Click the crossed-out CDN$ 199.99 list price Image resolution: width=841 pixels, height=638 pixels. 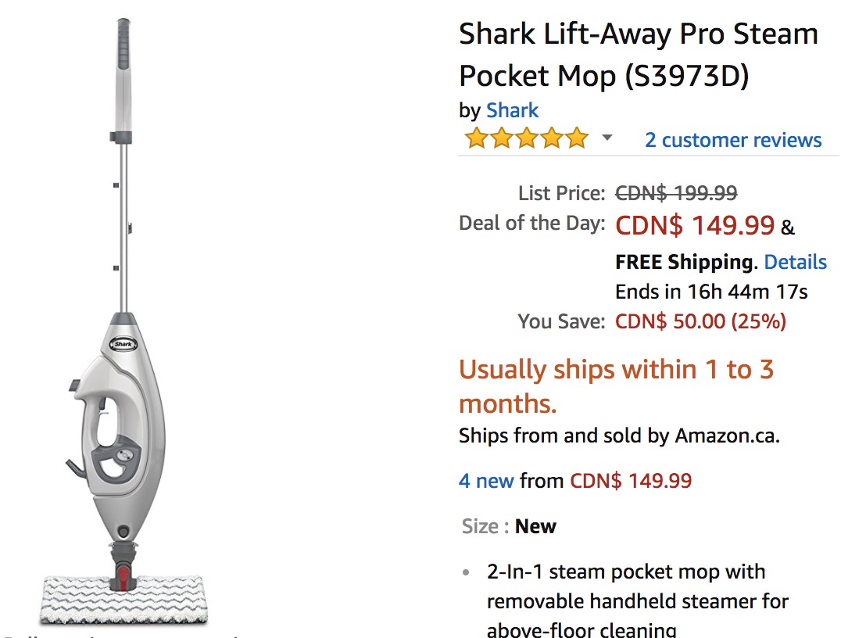click(x=676, y=192)
